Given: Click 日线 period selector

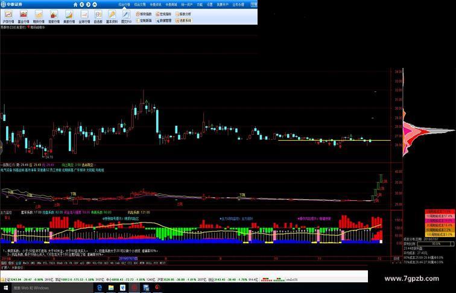Looking at the screenshot, I should (x=396, y=258).
